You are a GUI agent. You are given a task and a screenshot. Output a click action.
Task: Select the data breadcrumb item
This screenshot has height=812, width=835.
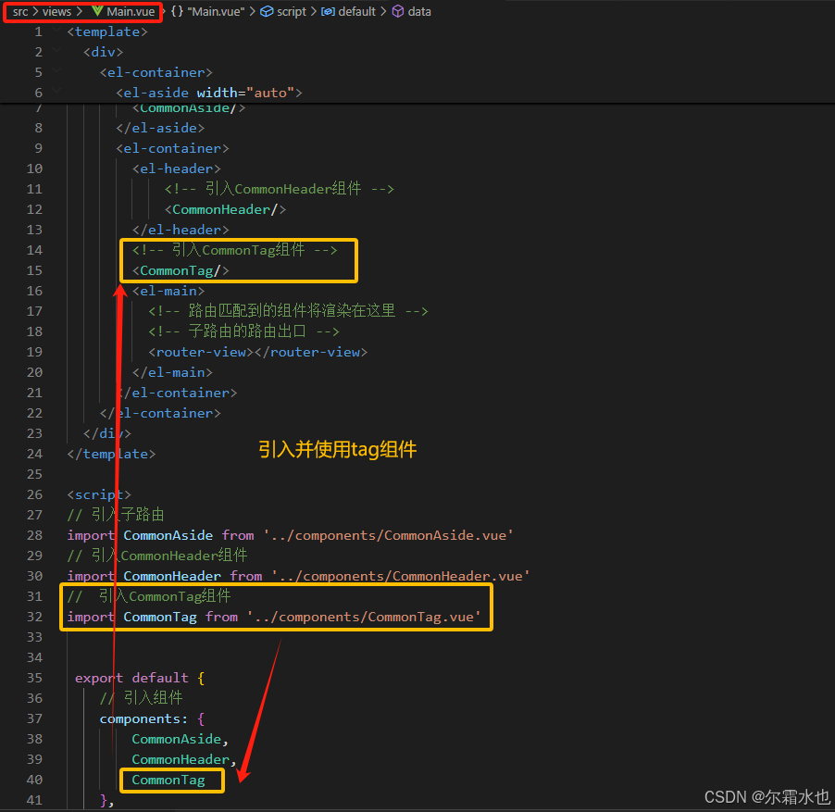coord(419,12)
